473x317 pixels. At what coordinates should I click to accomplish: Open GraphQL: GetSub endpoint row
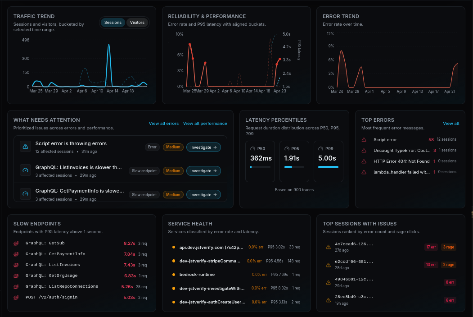pyautogui.click(x=80, y=243)
